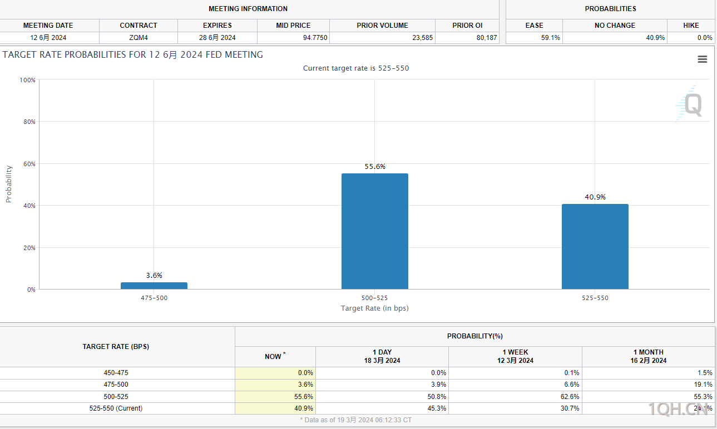Open the chart hamburger menu
Screen dimensions: 717x429
point(703,59)
